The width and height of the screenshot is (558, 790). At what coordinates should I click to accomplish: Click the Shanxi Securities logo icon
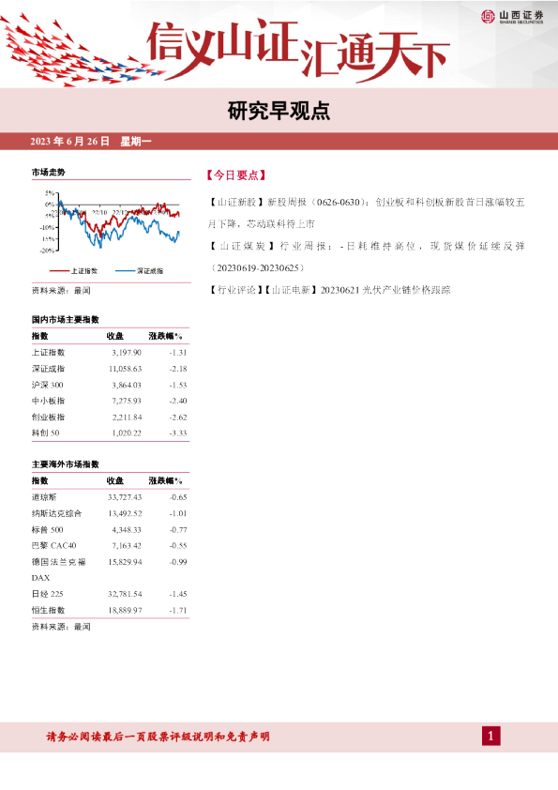tap(488, 17)
